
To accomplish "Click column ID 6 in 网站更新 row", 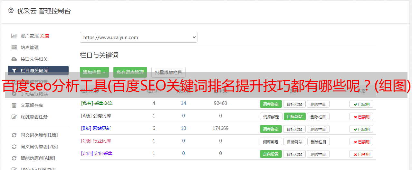I will [x=154, y=128].
